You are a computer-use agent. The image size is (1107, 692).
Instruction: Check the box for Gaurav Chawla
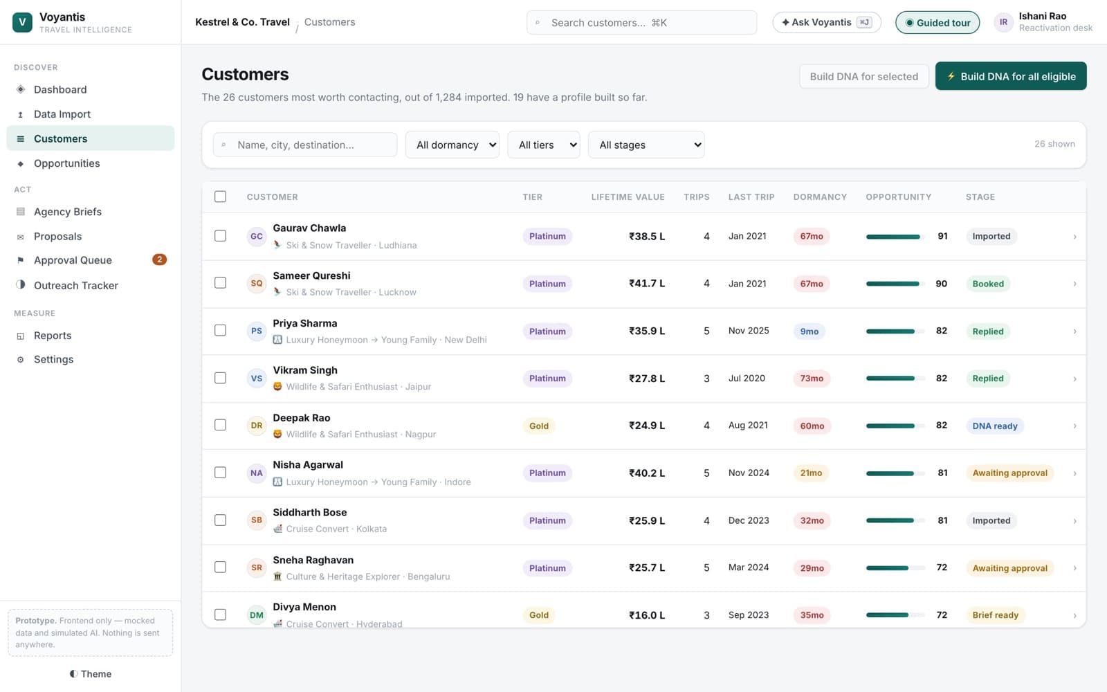point(220,236)
